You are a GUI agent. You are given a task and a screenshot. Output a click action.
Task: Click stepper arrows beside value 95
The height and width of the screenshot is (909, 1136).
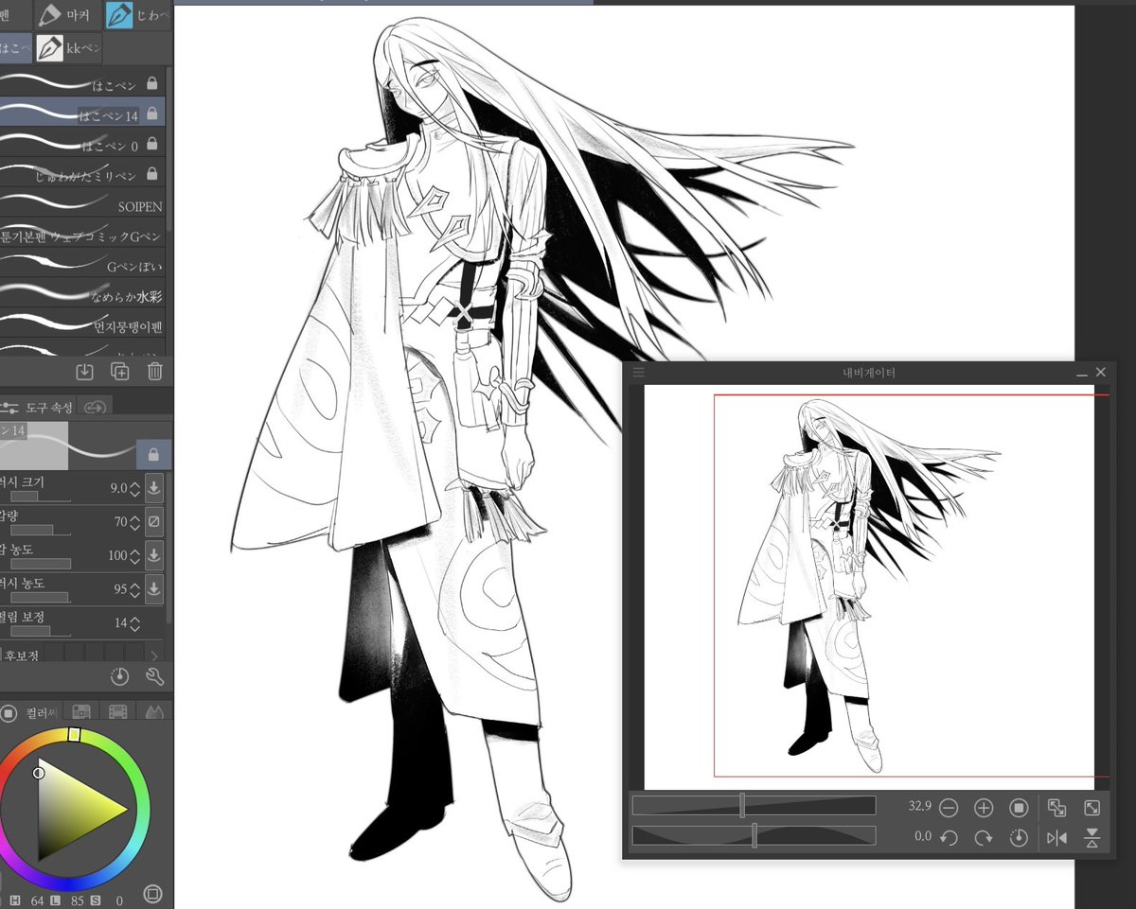point(133,589)
